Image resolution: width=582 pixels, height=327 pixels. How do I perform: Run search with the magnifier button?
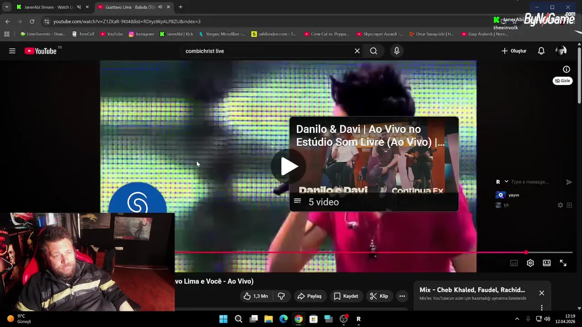[374, 51]
